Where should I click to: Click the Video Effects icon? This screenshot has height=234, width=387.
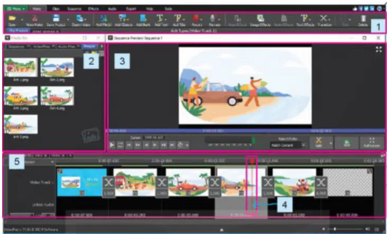(237, 18)
